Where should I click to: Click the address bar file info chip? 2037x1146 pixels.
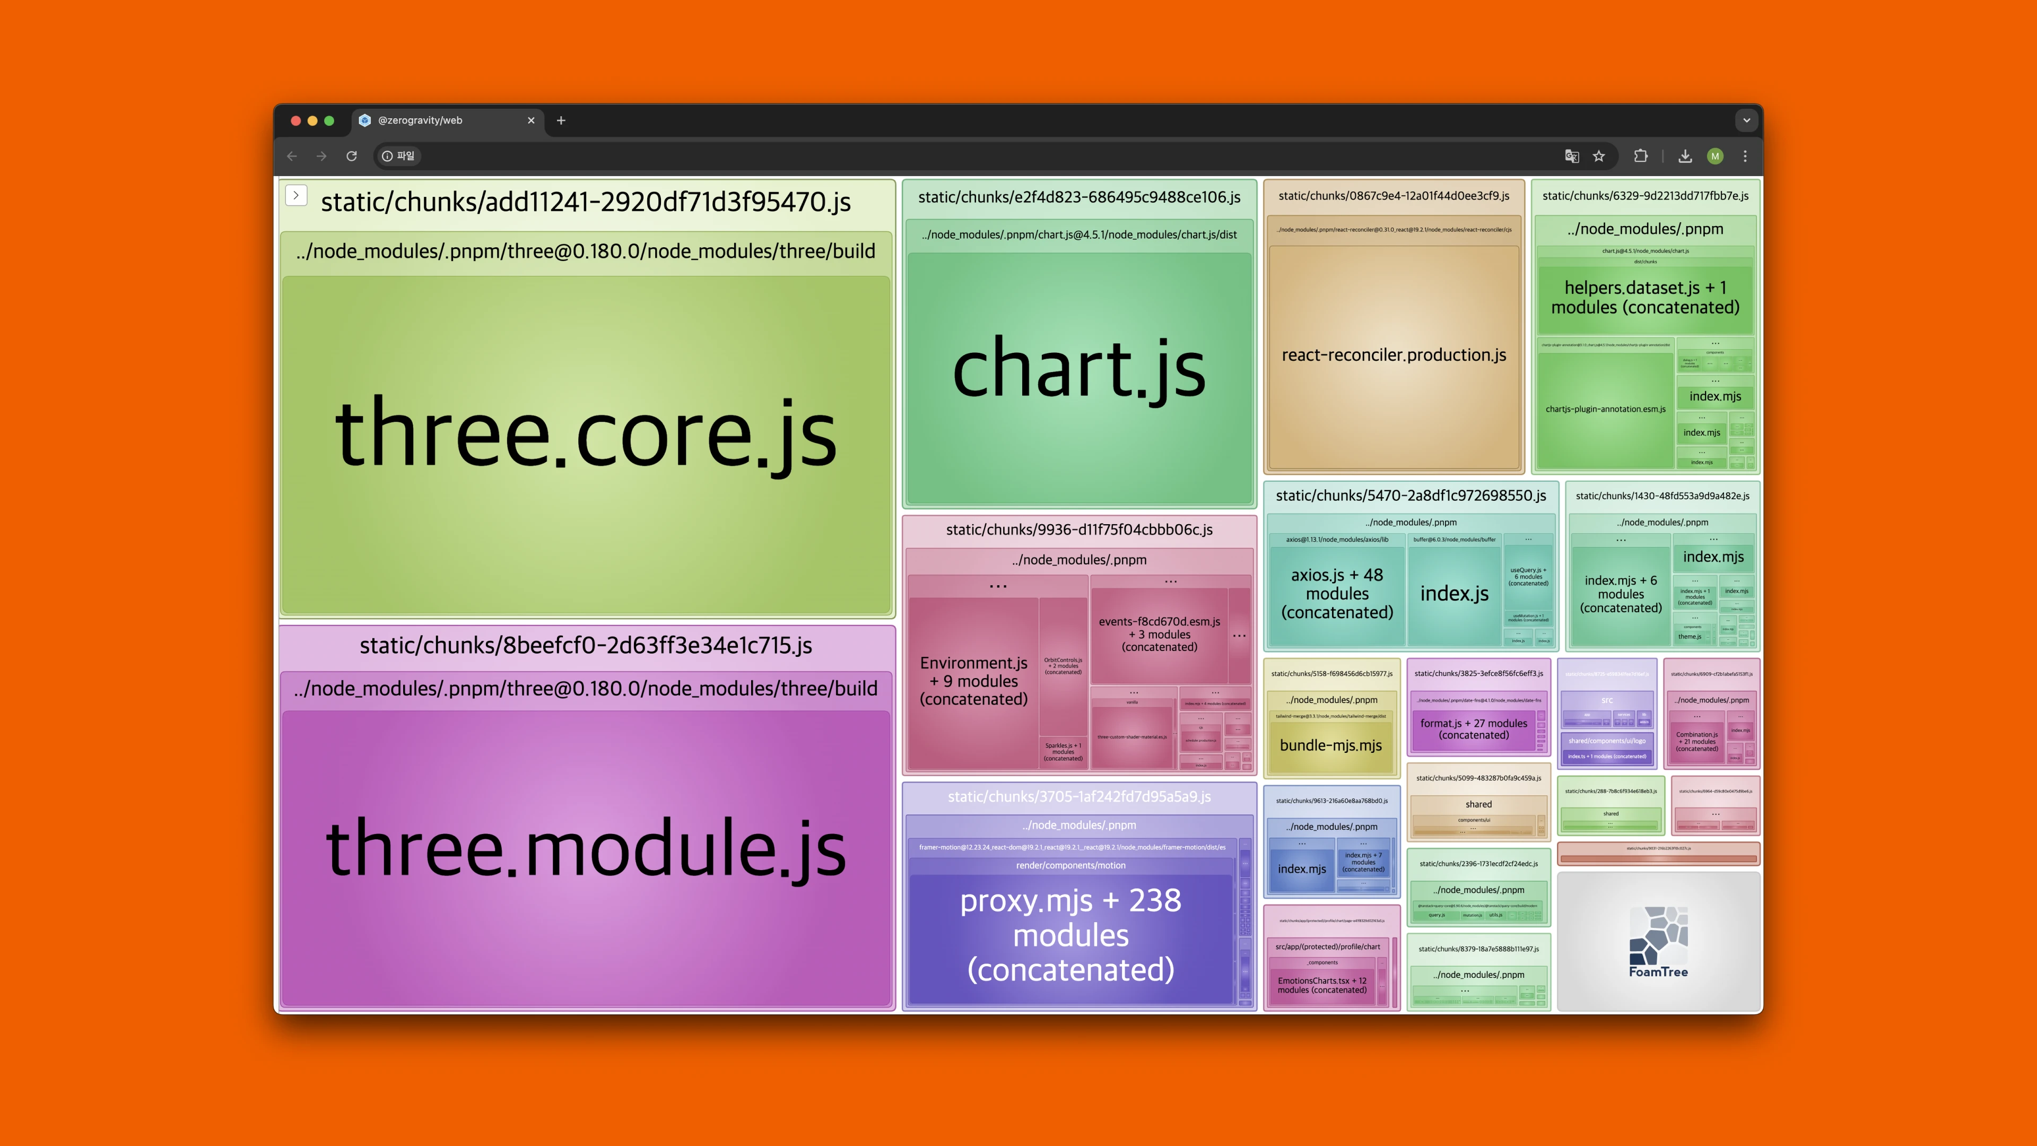click(398, 156)
